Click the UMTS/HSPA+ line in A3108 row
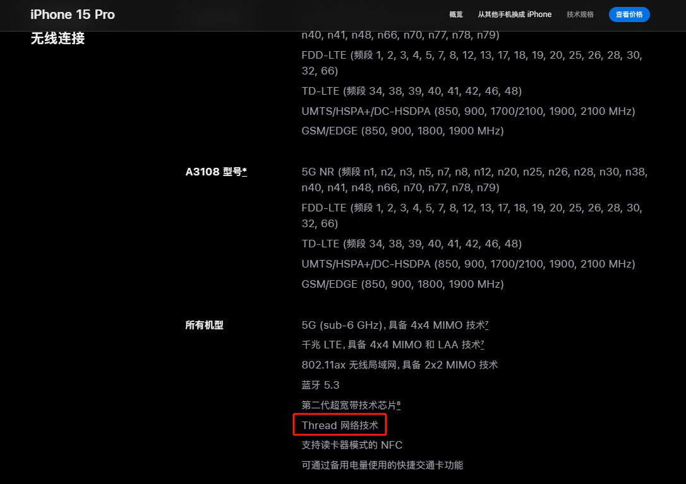Image resolution: width=686 pixels, height=484 pixels. 469,264
